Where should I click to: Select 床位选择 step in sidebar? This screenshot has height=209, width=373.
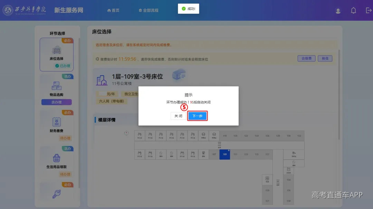57,54
